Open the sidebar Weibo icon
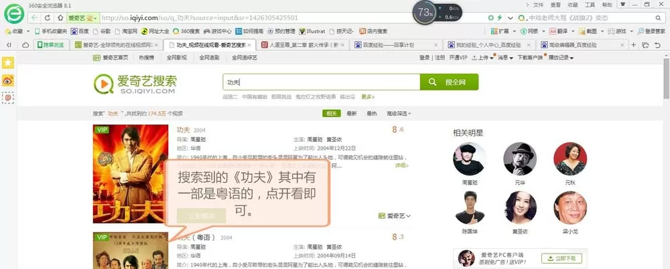This screenshot has width=670, height=269. [x=8, y=80]
